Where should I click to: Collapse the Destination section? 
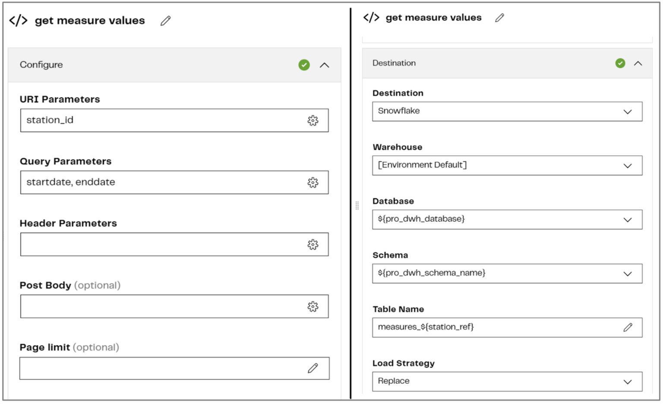coord(638,63)
